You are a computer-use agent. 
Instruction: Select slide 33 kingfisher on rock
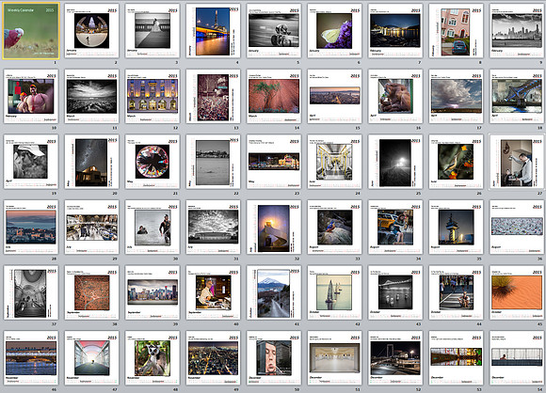pyautogui.click(x=334, y=228)
